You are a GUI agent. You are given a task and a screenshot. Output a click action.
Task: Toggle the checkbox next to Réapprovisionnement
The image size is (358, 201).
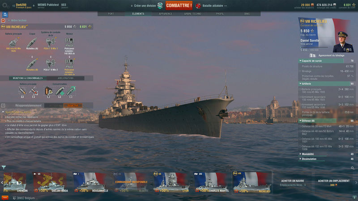click(3, 105)
